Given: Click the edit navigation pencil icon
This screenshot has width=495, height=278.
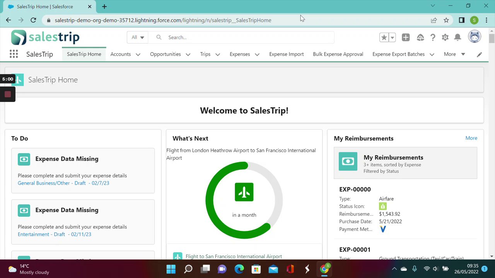Looking at the screenshot, I should (480, 54).
